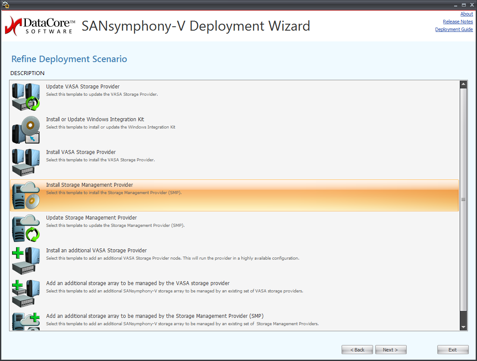Image resolution: width=477 pixels, height=361 pixels.
Task: Click the Install VASA Storage Provider icon
Action: click(26, 163)
